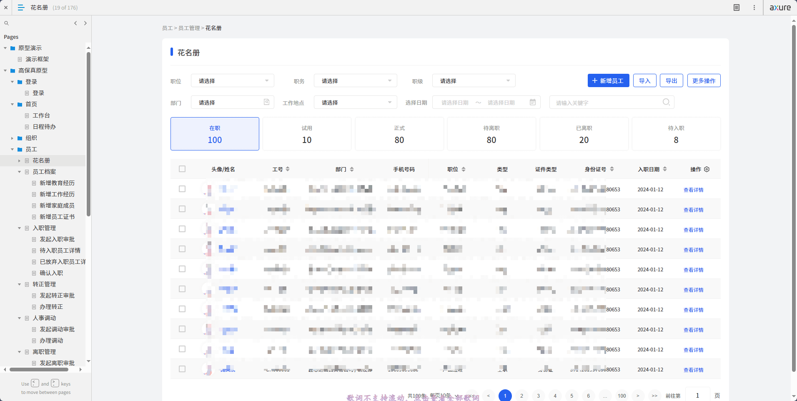Click the search magnifier in Pages panel
797x401 pixels.
[6, 23]
